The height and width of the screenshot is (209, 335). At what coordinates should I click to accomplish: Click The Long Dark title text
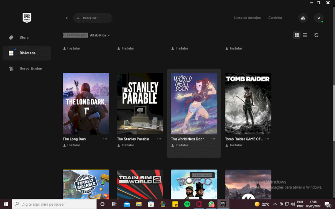pos(75,139)
